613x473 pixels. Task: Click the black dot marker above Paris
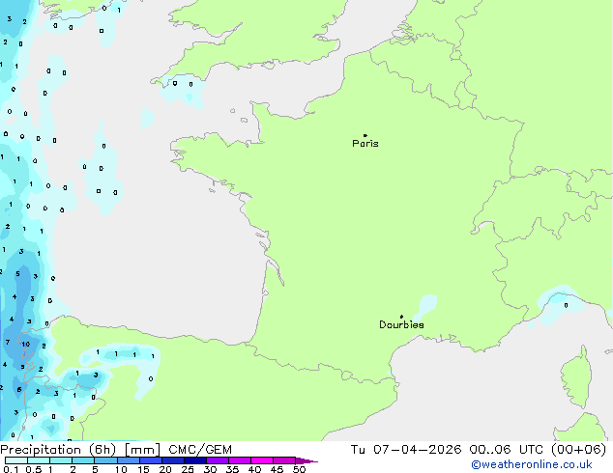(x=365, y=135)
